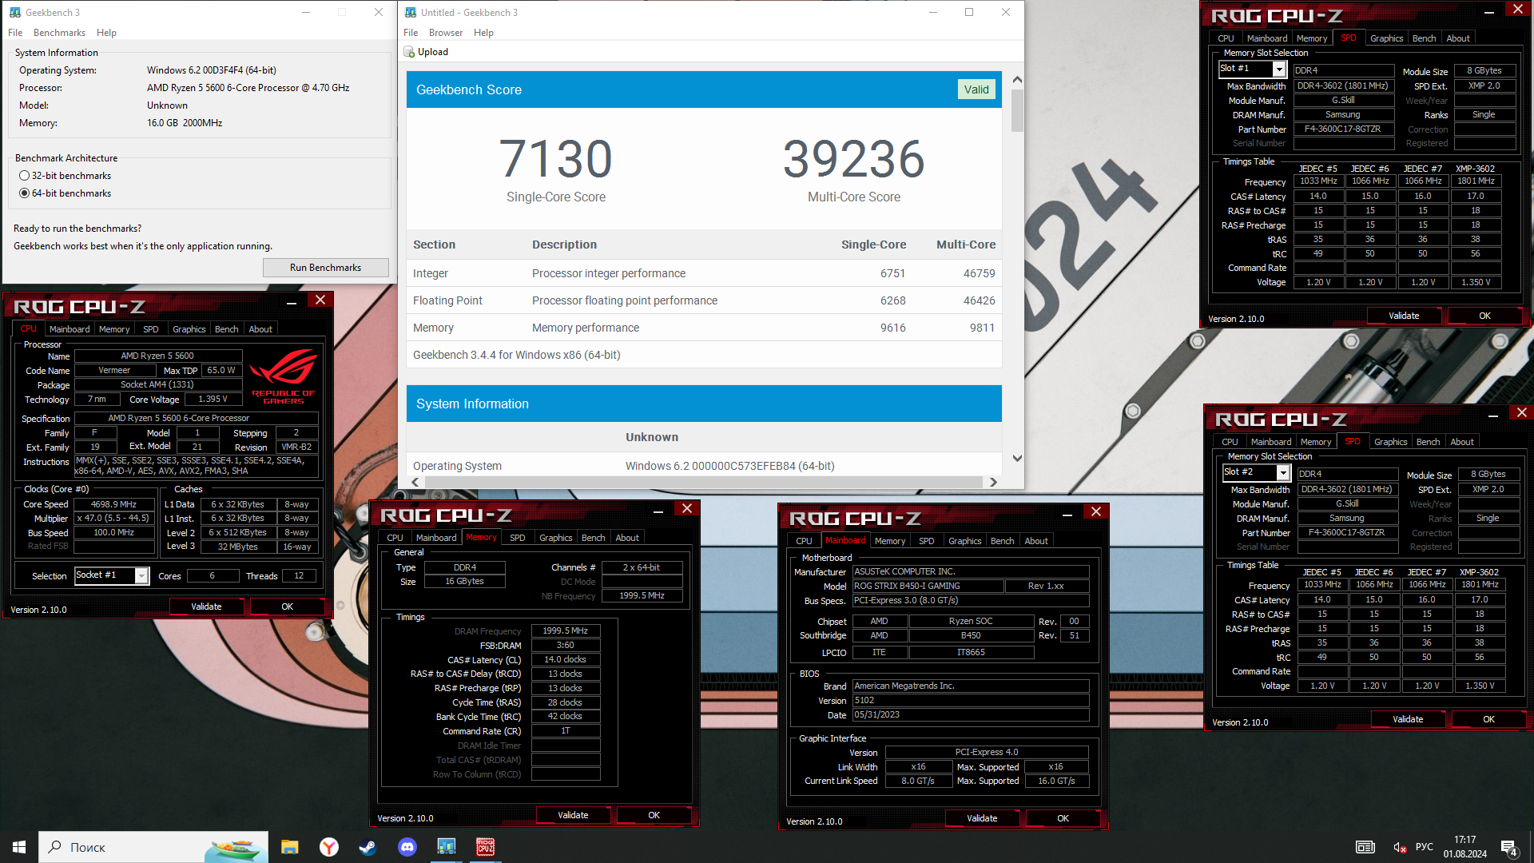1534x863 pixels.
Task: Open About tab in Slot #1 SPD window
Action: pyautogui.click(x=1458, y=38)
